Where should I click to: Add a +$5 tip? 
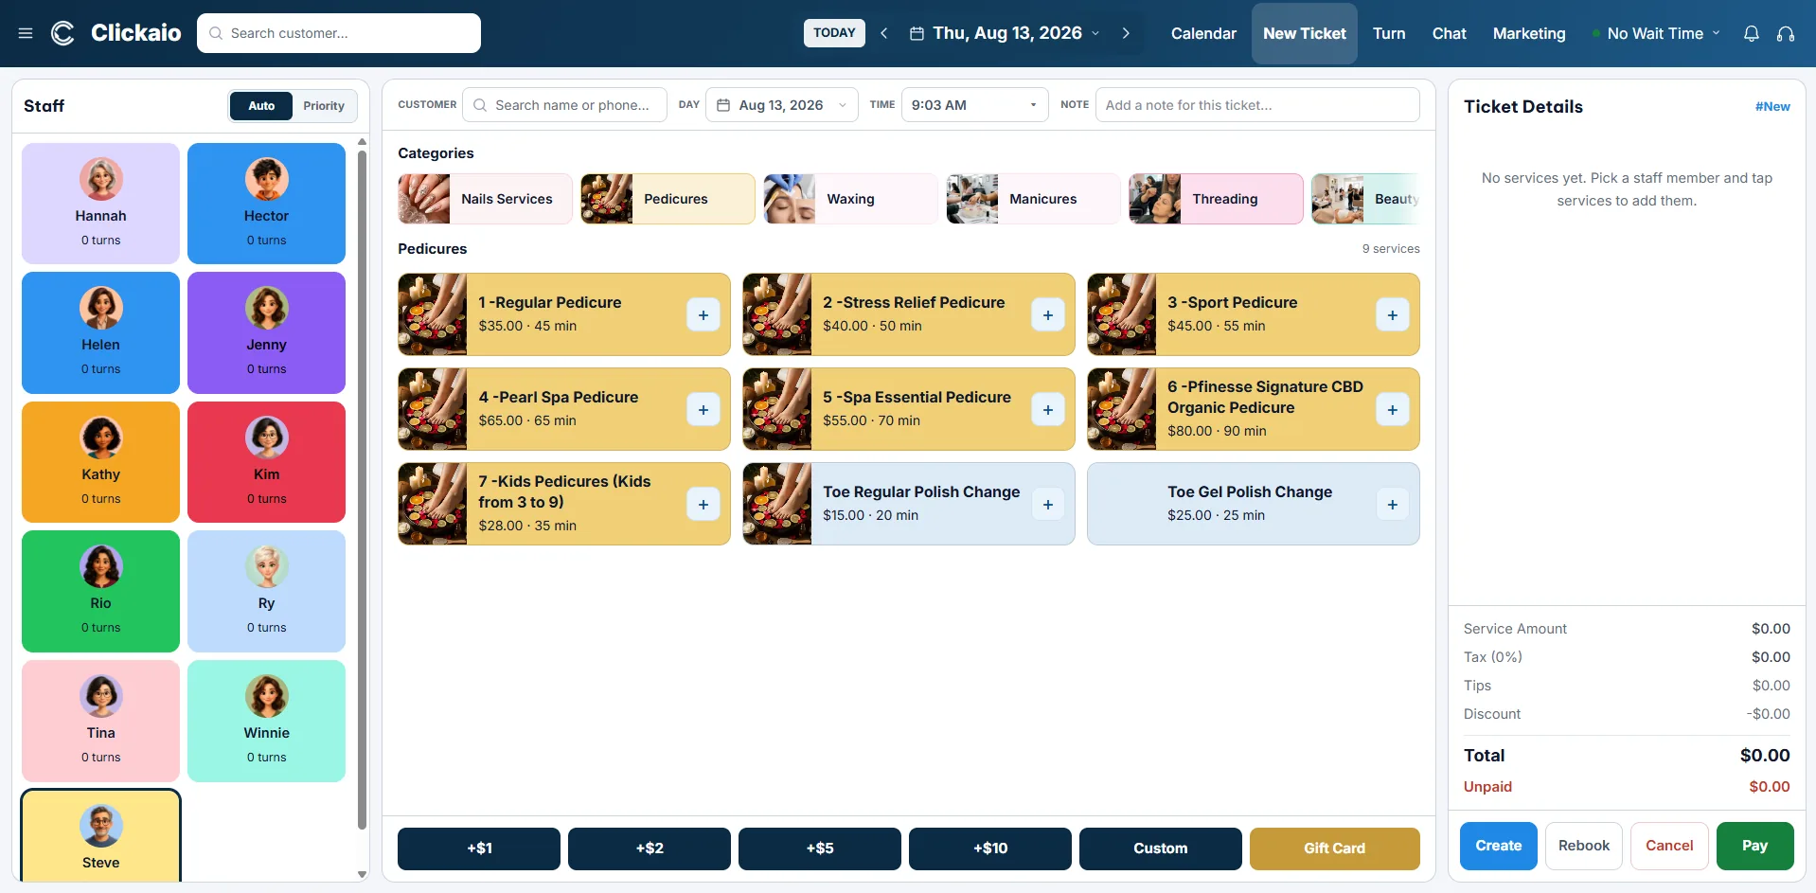(820, 848)
